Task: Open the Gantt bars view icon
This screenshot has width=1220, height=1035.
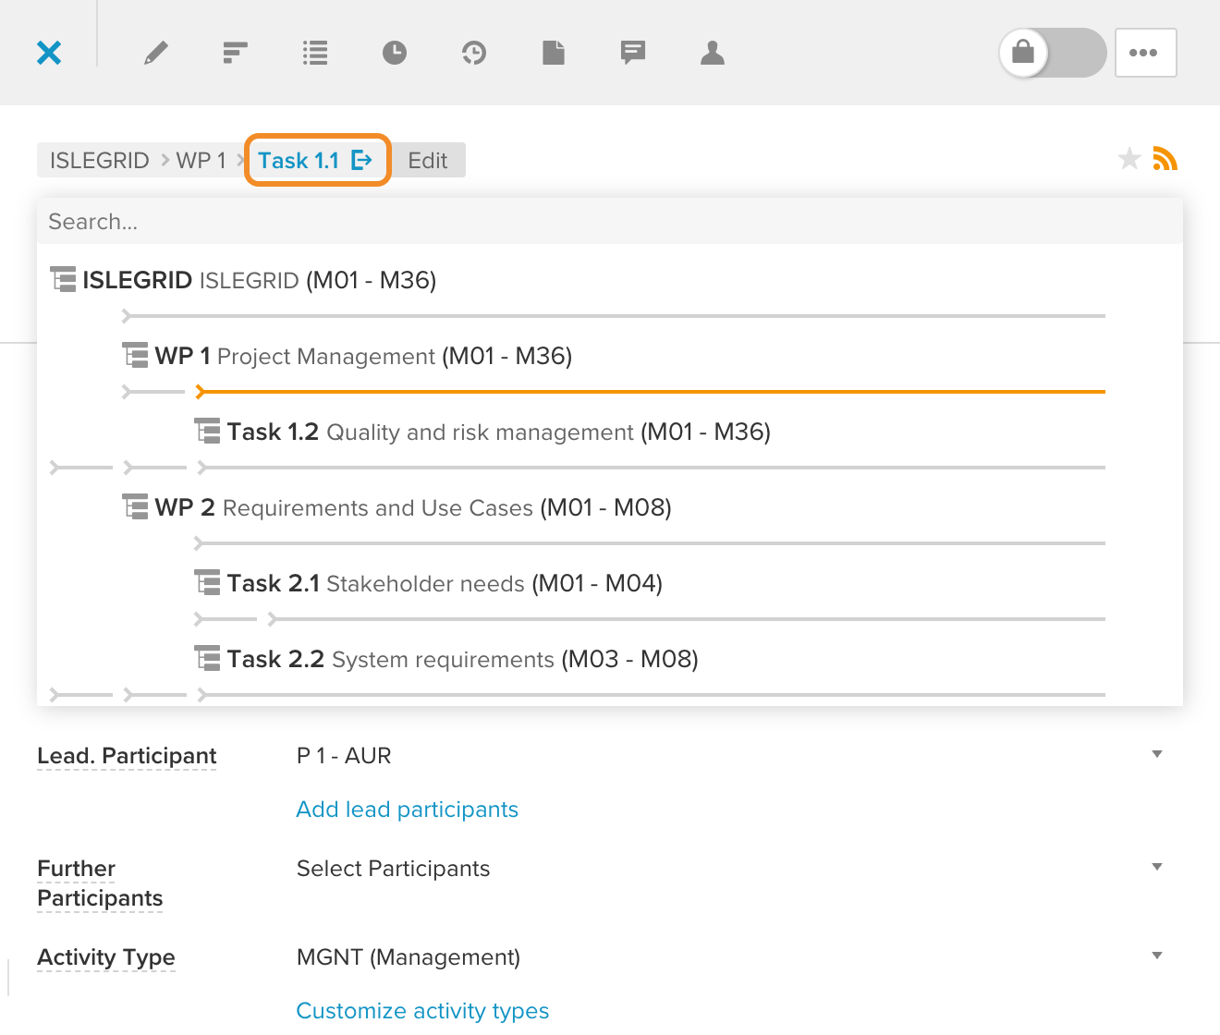Action: click(x=236, y=53)
